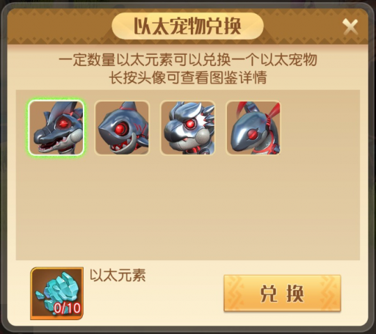Viewport: 376px width, 334px height.
Task: Click the 一定数量以太元素 description line
Action: coord(188,59)
